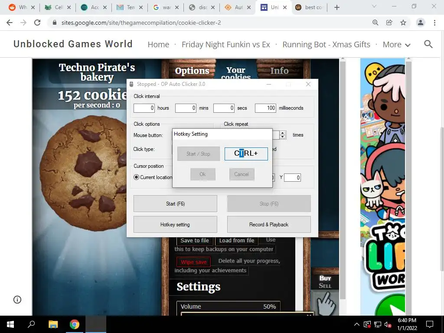Expand the More dropdown in site navigation
444x333 pixels.
pos(396,45)
